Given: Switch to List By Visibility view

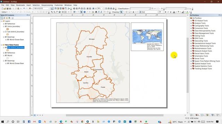Looking at the screenshot, I should coord(7,18).
